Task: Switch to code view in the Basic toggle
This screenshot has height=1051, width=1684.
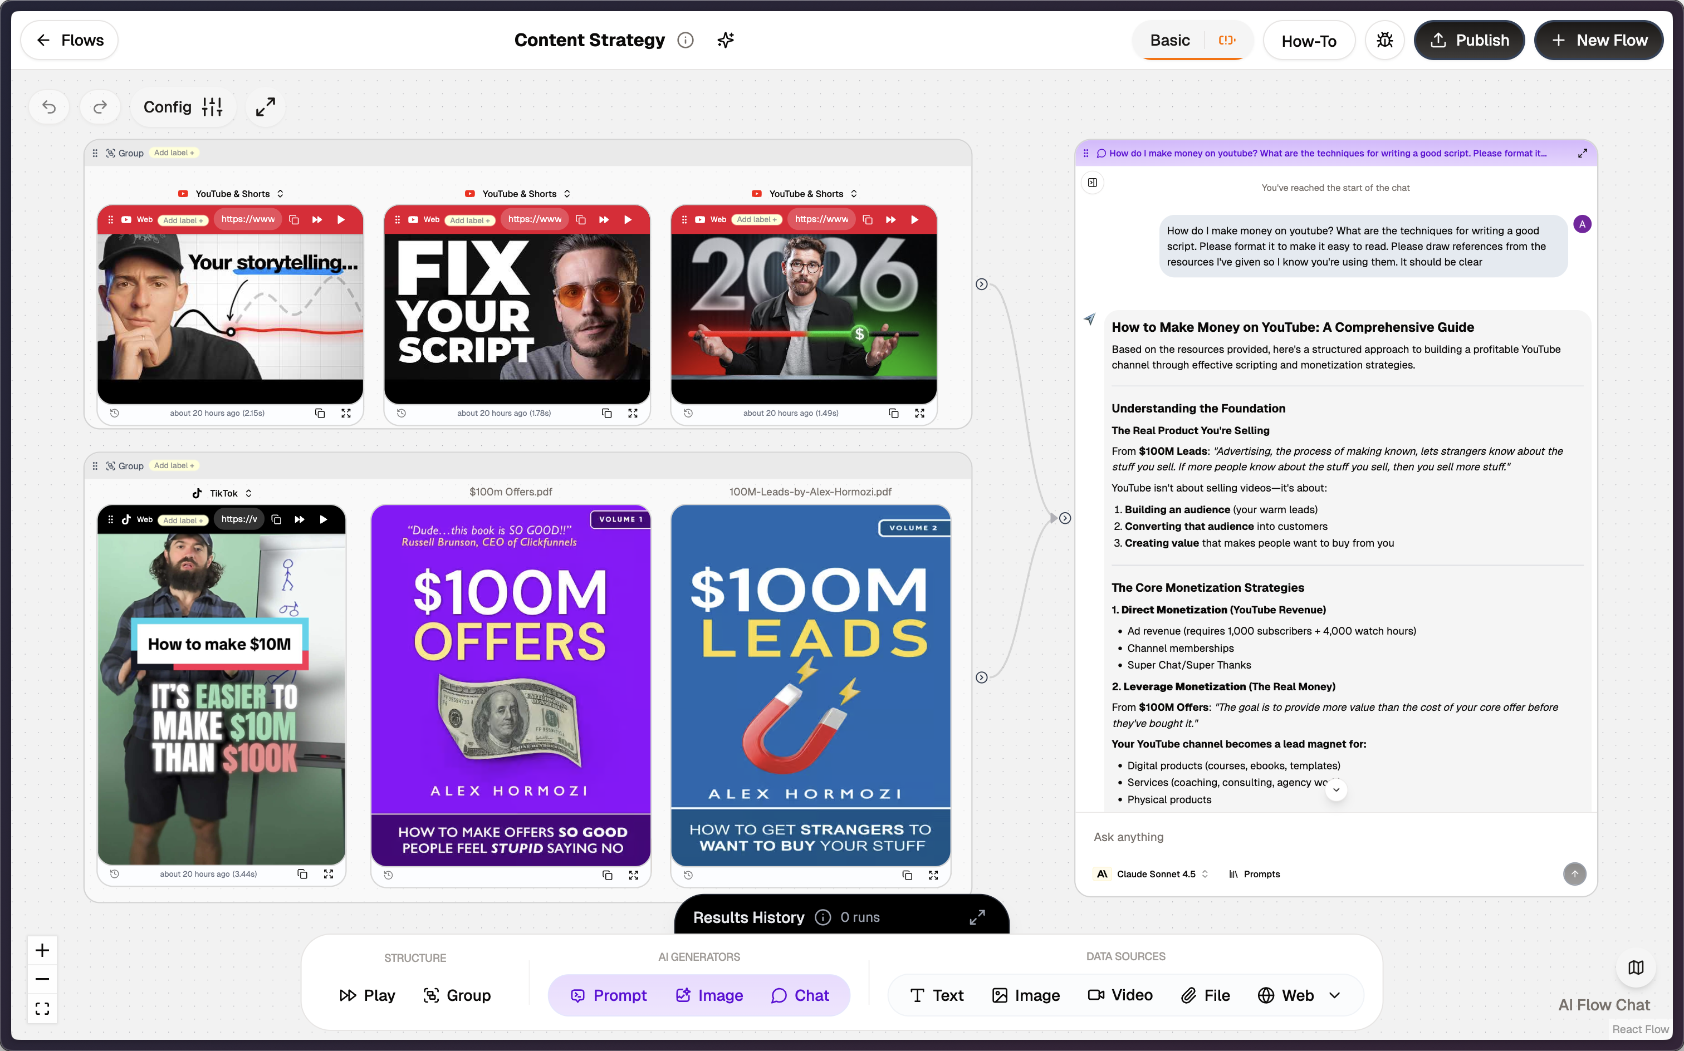Action: click(1226, 40)
